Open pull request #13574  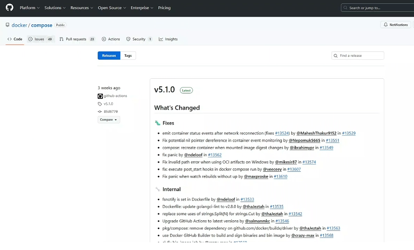309,162
